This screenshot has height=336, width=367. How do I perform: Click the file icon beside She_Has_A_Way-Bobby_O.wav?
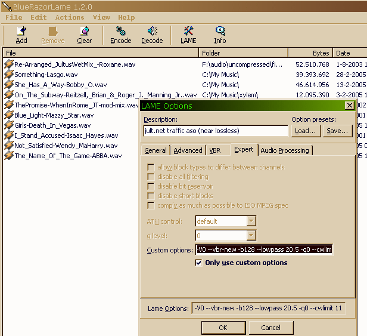pyautogui.click(x=9, y=84)
